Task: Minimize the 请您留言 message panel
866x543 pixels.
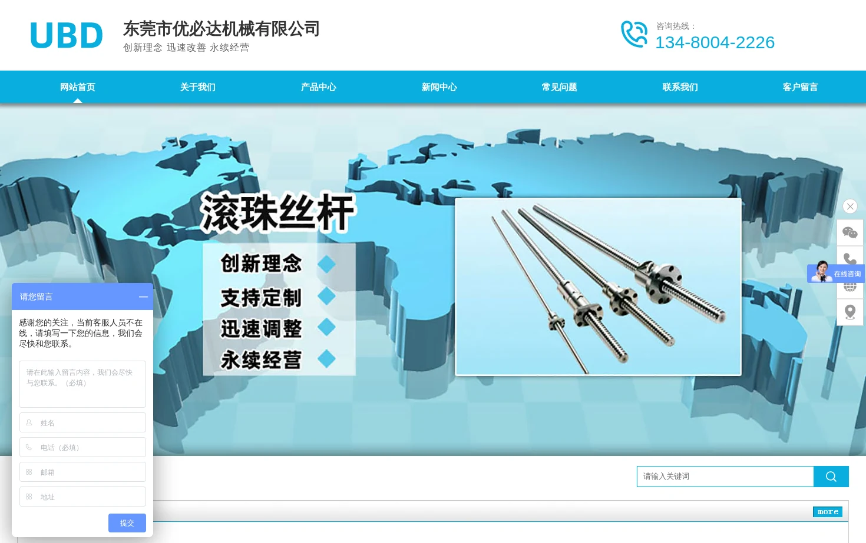Action: (143, 297)
